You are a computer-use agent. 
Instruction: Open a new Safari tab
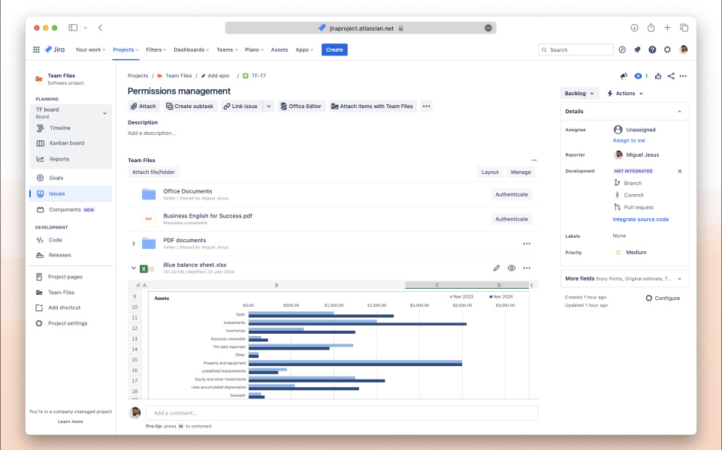click(x=667, y=28)
